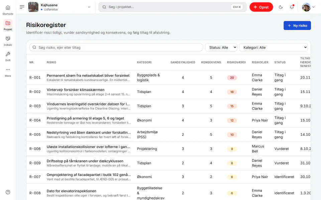Screen dimensions: 321x200
Task: Go to Startside home icon
Action: [8, 8]
